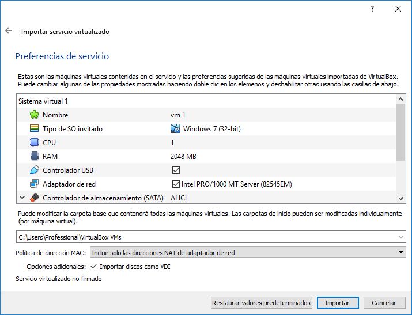Close the import dialog window
Image resolution: width=412 pixels, height=315 pixels.
pyautogui.click(x=398, y=9)
